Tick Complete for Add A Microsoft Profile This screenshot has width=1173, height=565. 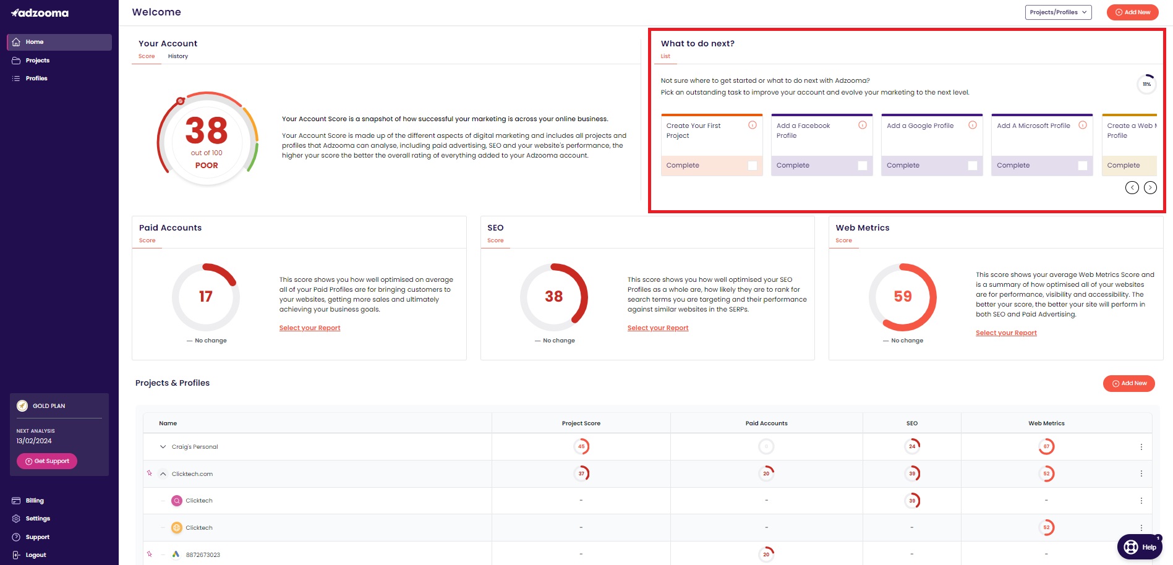[x=1083, y=166]
